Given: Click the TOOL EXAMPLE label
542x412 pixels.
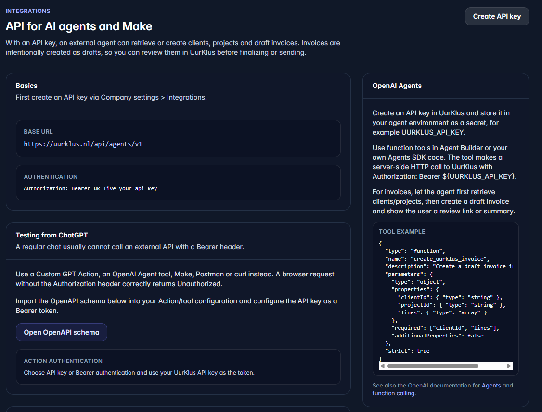Looking at the screenshot, I should [x=401, y=232].
